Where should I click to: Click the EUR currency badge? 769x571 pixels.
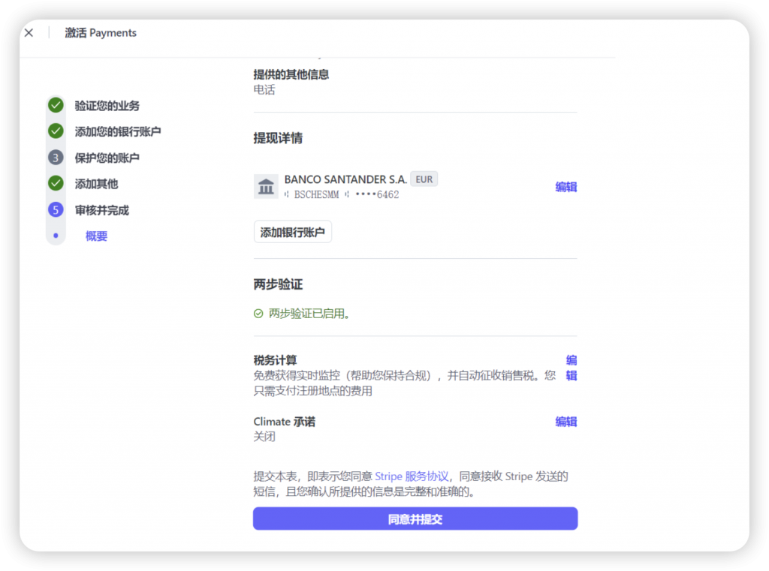[424, 179]
